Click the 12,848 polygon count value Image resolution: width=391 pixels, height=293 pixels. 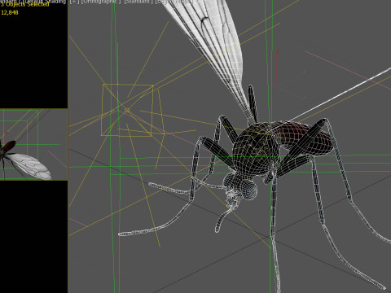click(x=10, y=12)
